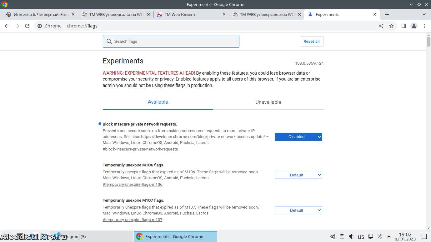Switch to the Available tab

[158, 102]
